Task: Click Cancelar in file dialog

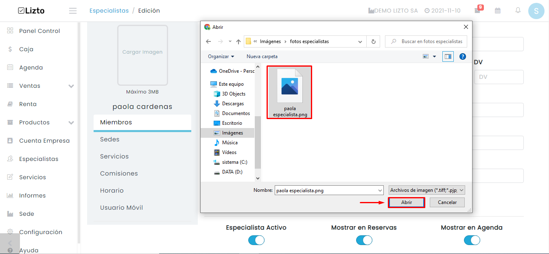Action: click(447, 202)
